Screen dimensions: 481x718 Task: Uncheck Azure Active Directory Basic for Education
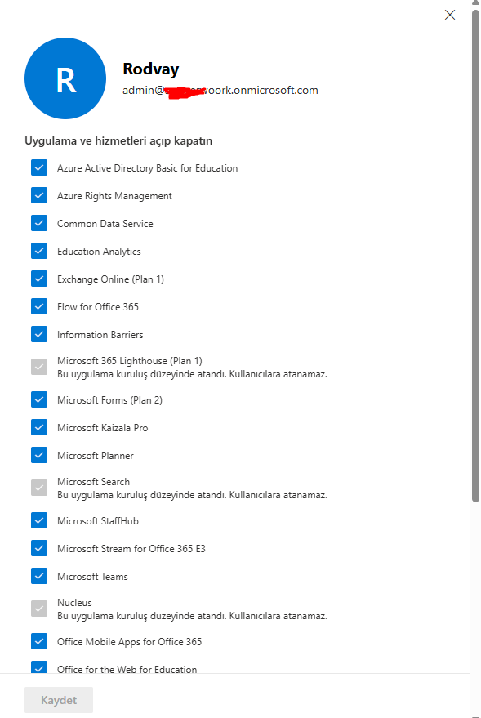click(x=39, y=167)
